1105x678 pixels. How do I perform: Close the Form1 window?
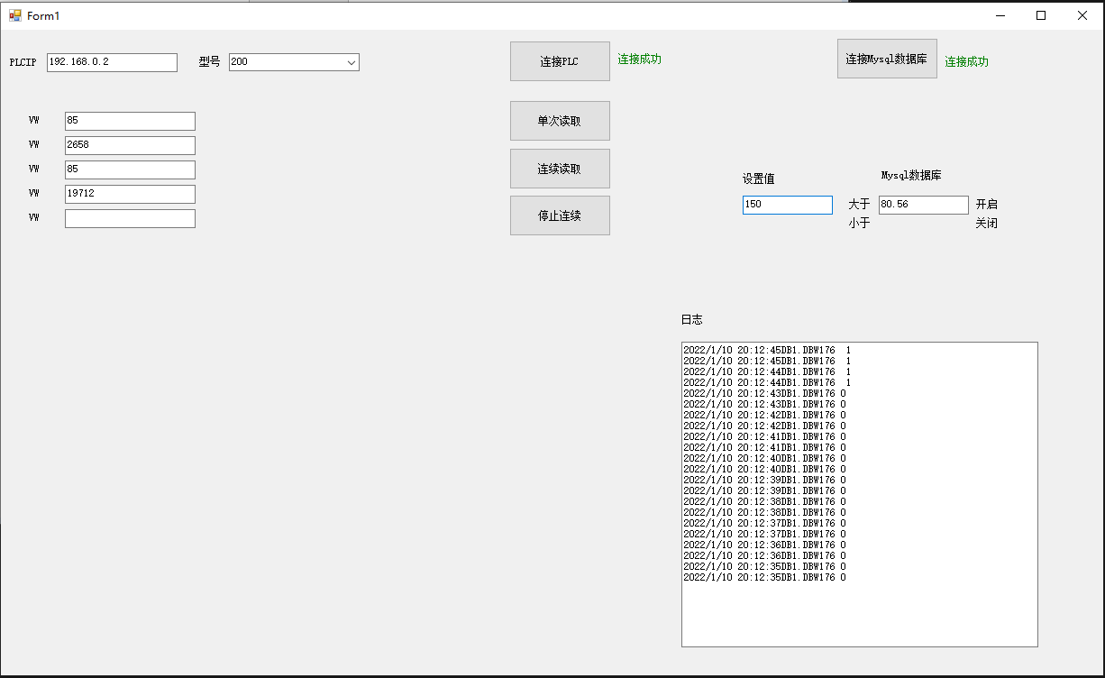click(1082, 15)
